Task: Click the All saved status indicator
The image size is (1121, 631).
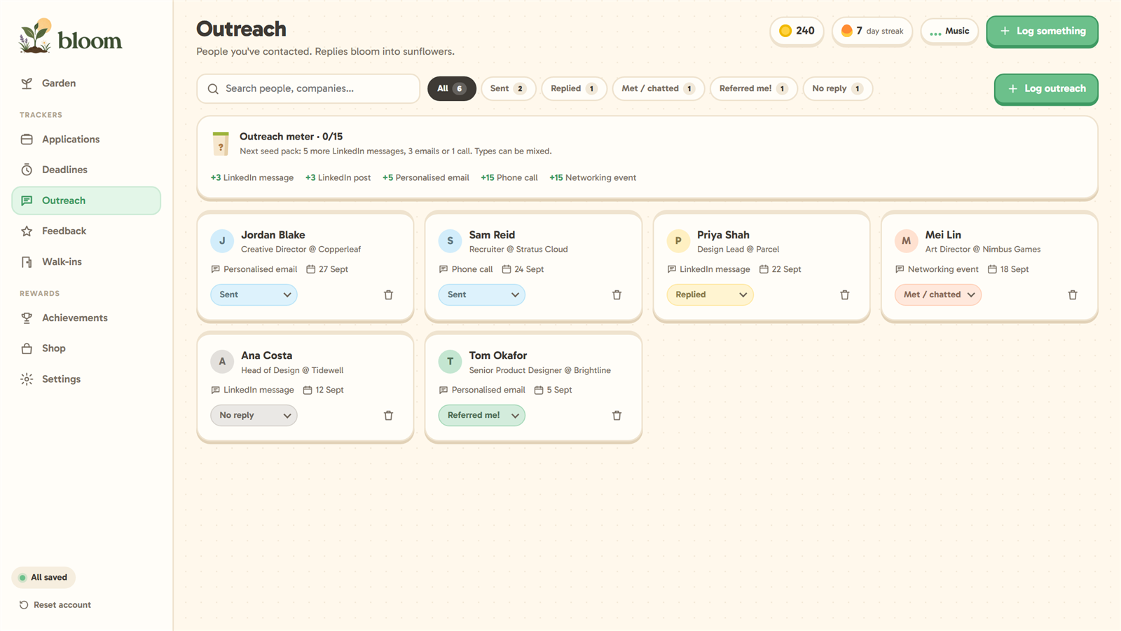Action: click(43, 578)
